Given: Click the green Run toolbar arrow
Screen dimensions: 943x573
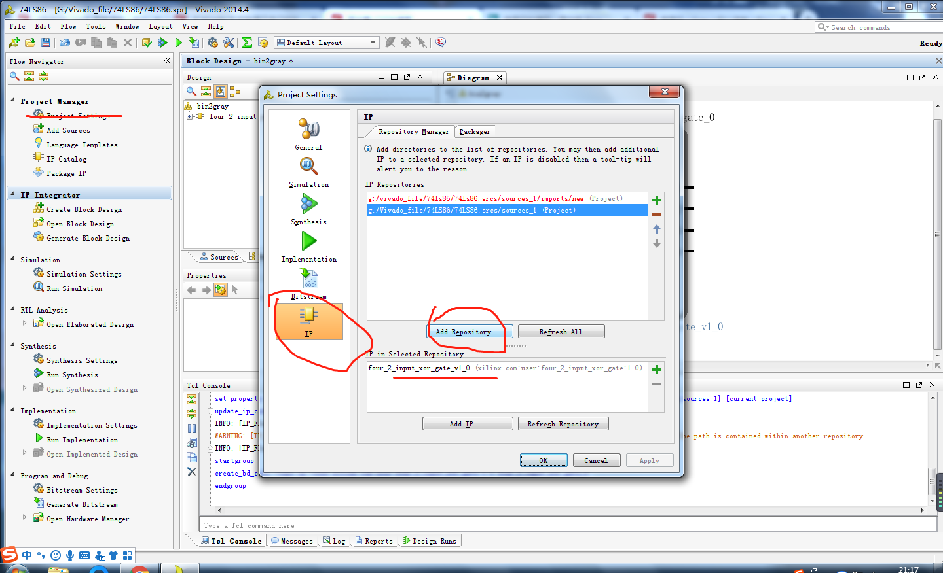Looking at the screenshot, I should pos(179,43).
